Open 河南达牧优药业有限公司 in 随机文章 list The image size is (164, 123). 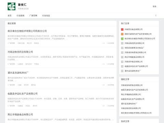coord(131,108)
